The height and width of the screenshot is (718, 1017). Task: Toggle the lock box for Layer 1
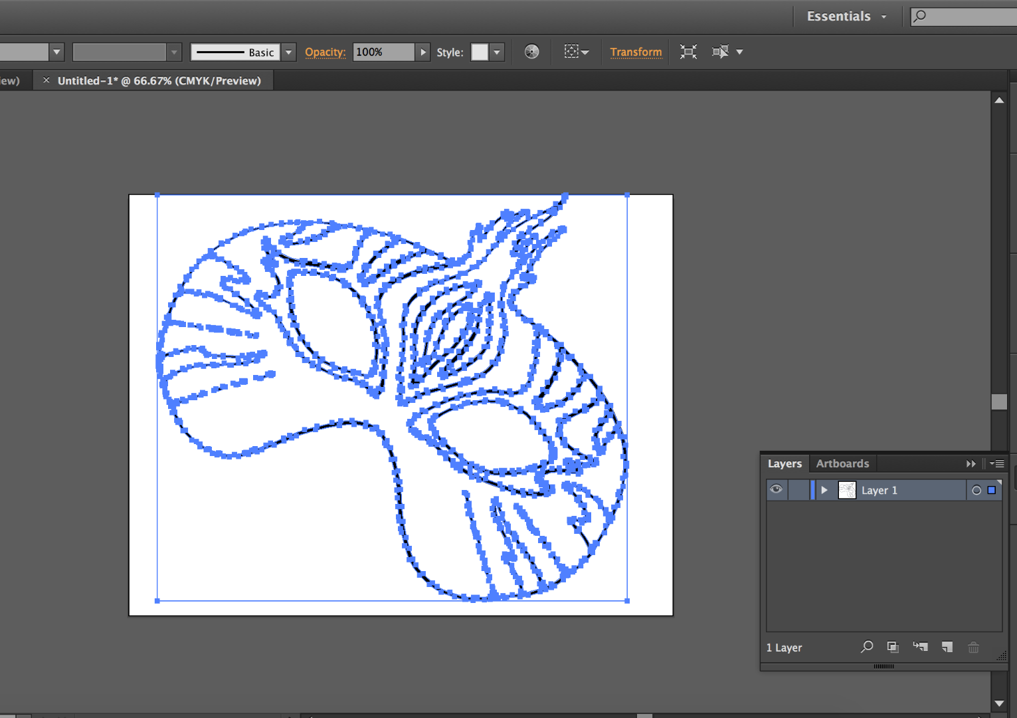798,490
